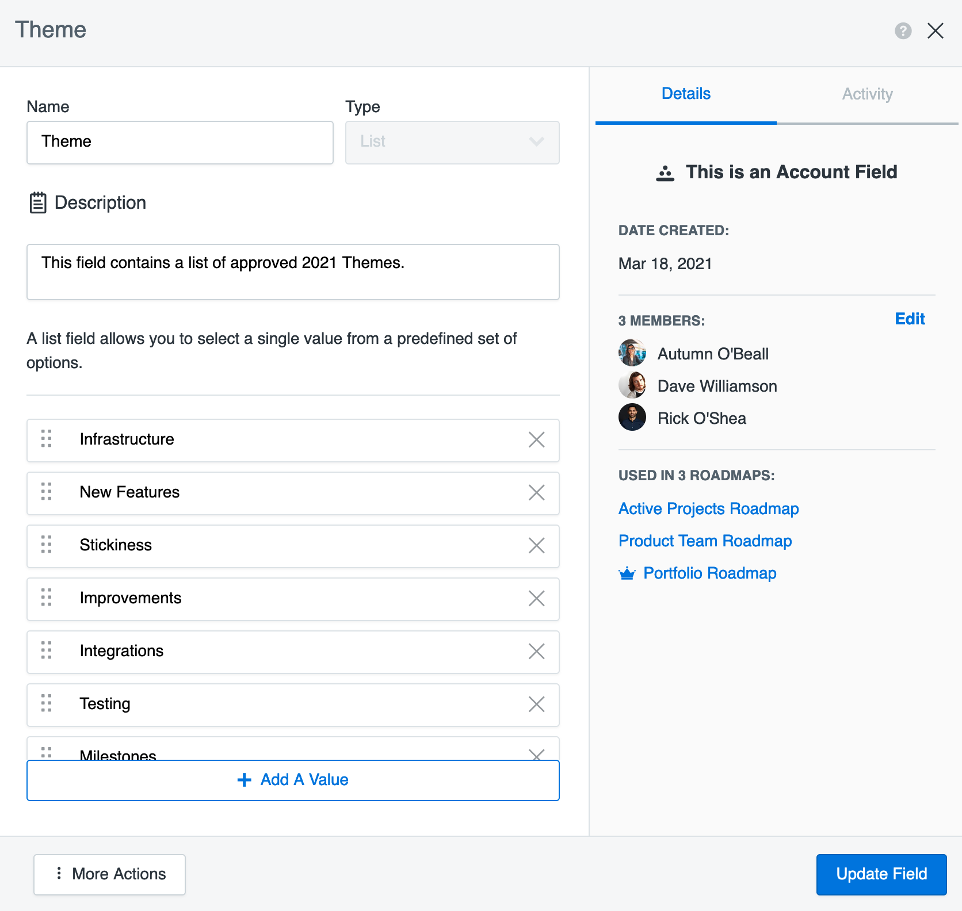Remove the Integrations value

[x=536, y=652]
